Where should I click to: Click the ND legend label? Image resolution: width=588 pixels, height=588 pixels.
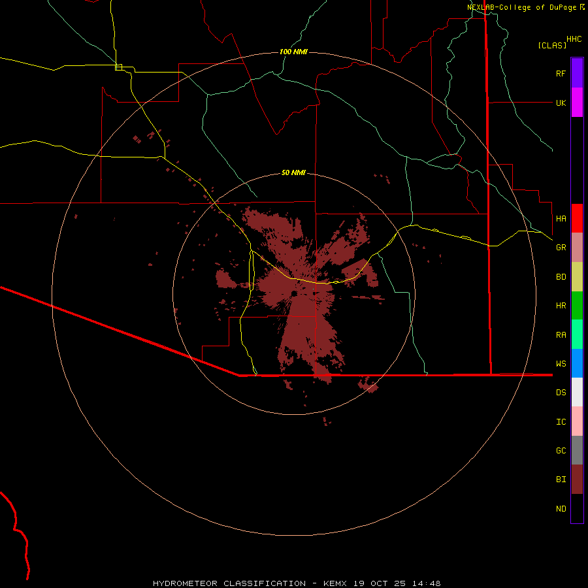coord(561,509)
